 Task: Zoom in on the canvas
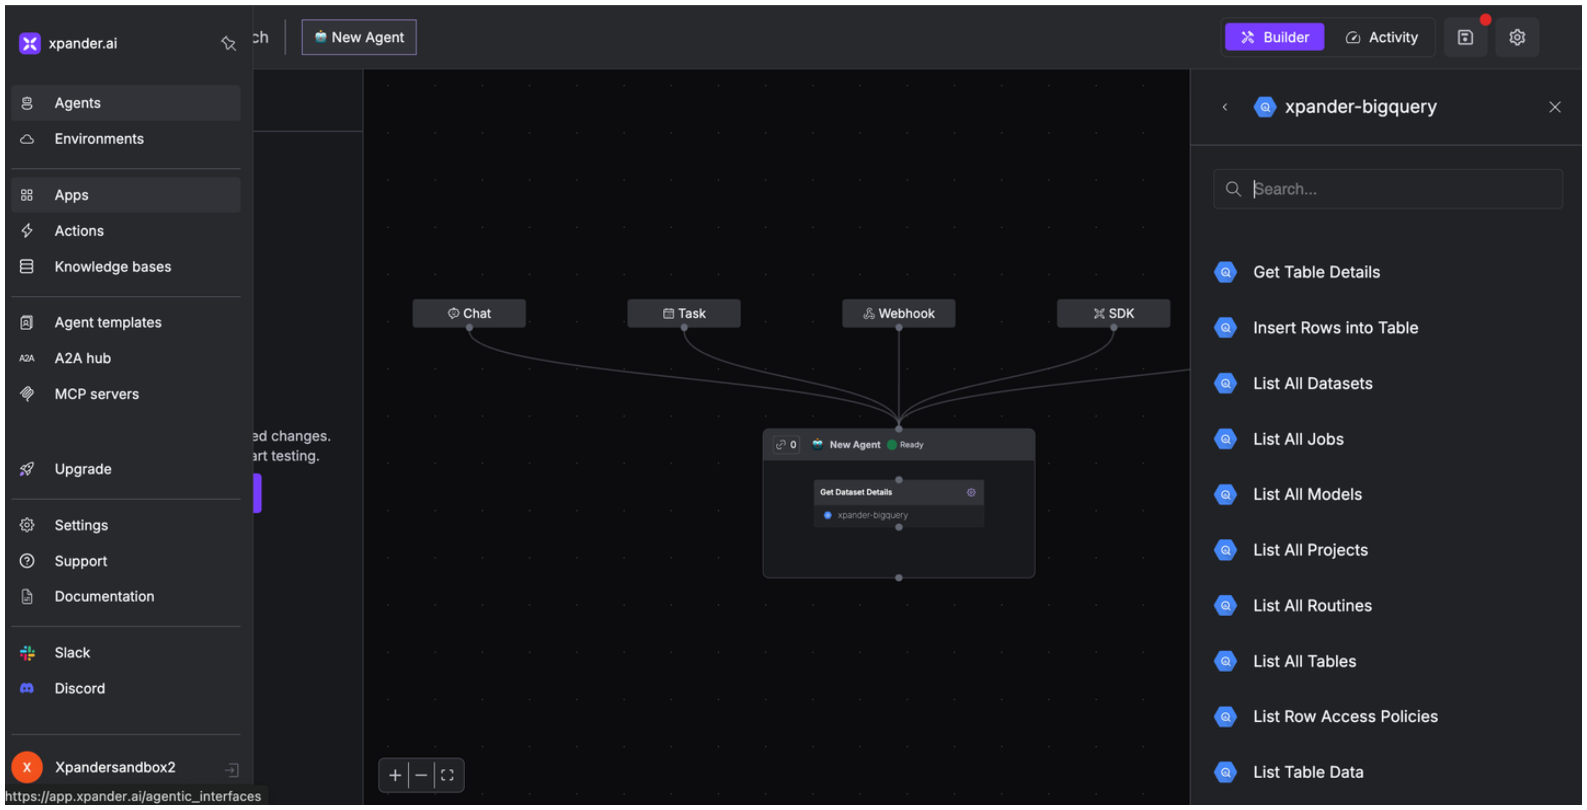tap(395, 775)
